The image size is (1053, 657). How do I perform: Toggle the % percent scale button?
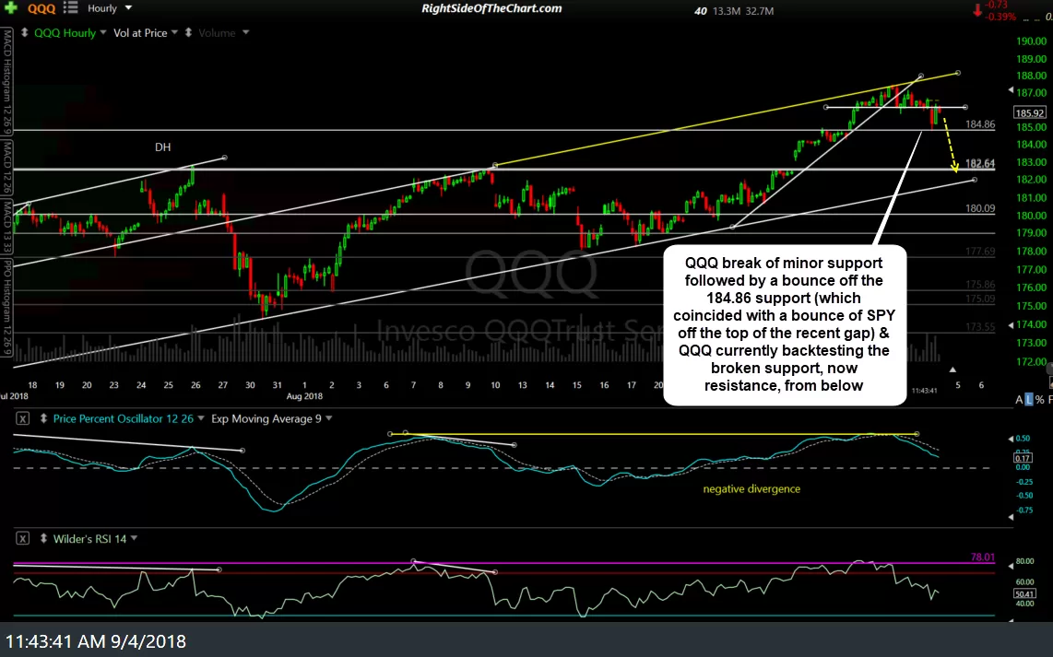pos(1039,400)
